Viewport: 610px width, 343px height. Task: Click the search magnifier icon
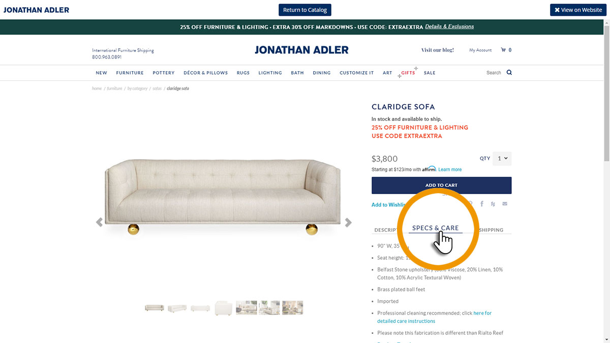[x=509, y=73]
